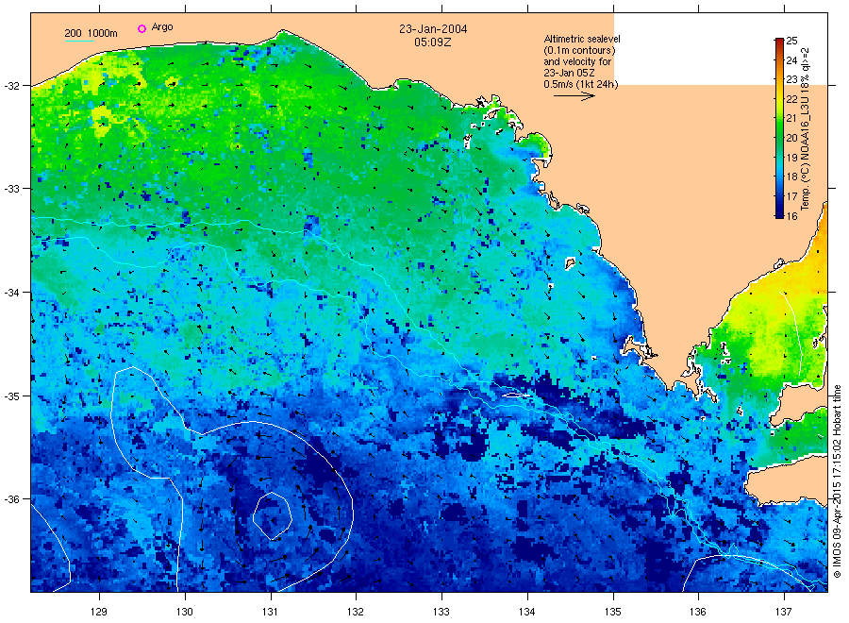The image size is (849, 623).
Task: Click the temperature color bar
Action: click(x=779, y=128)
